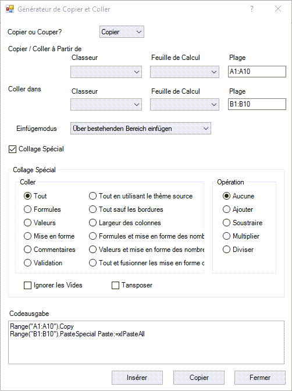Image resolution: width=292 pixels, height=391 pixels.
Task: Expand the destination Feuille de Calcul dropdown
Action: pos(184,105)
